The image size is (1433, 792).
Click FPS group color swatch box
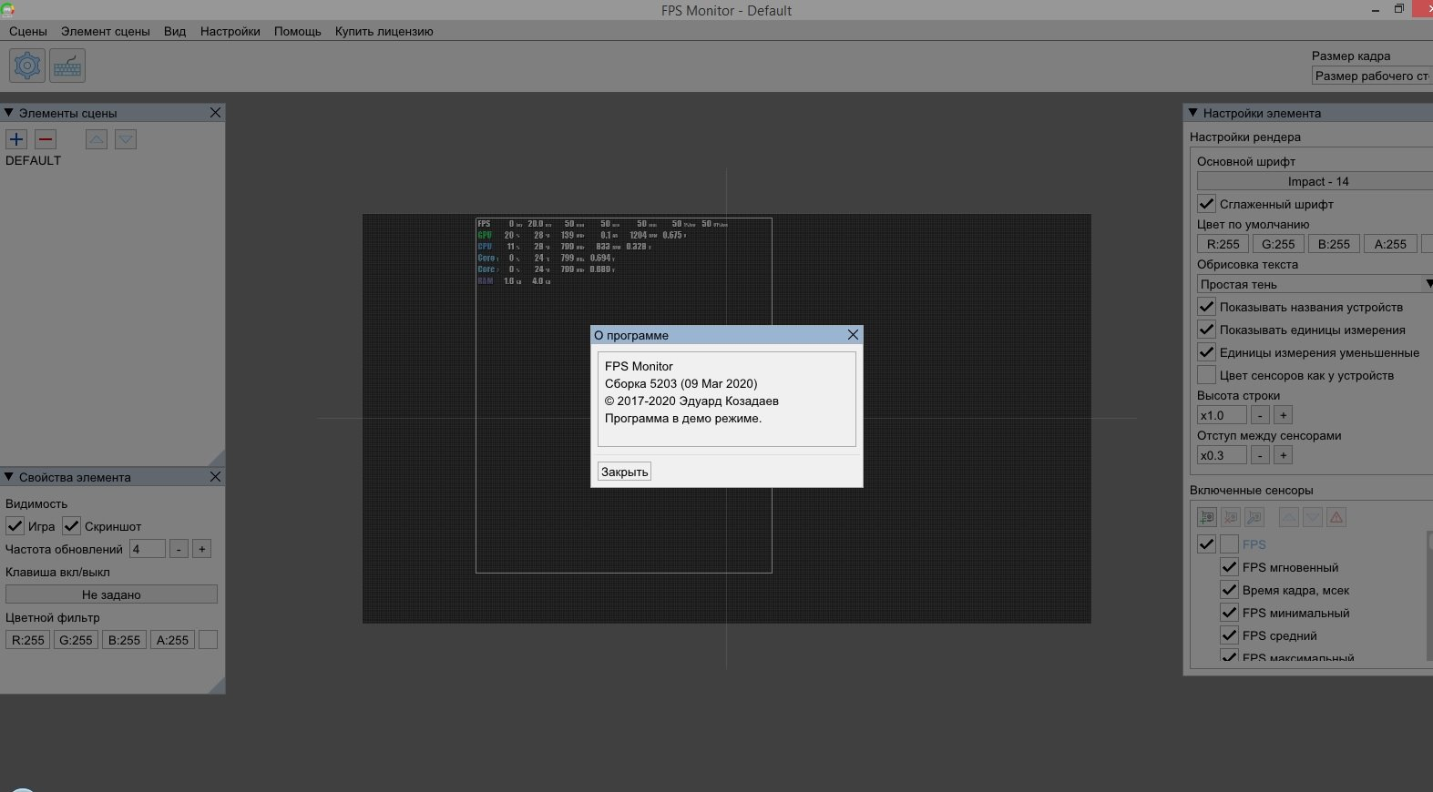(x=1229, y=544)
